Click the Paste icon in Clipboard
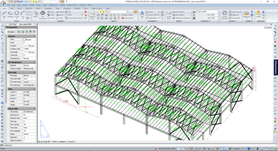 click(259, 14)
